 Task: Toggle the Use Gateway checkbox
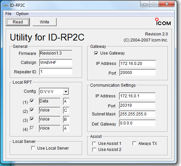(96, 53)
